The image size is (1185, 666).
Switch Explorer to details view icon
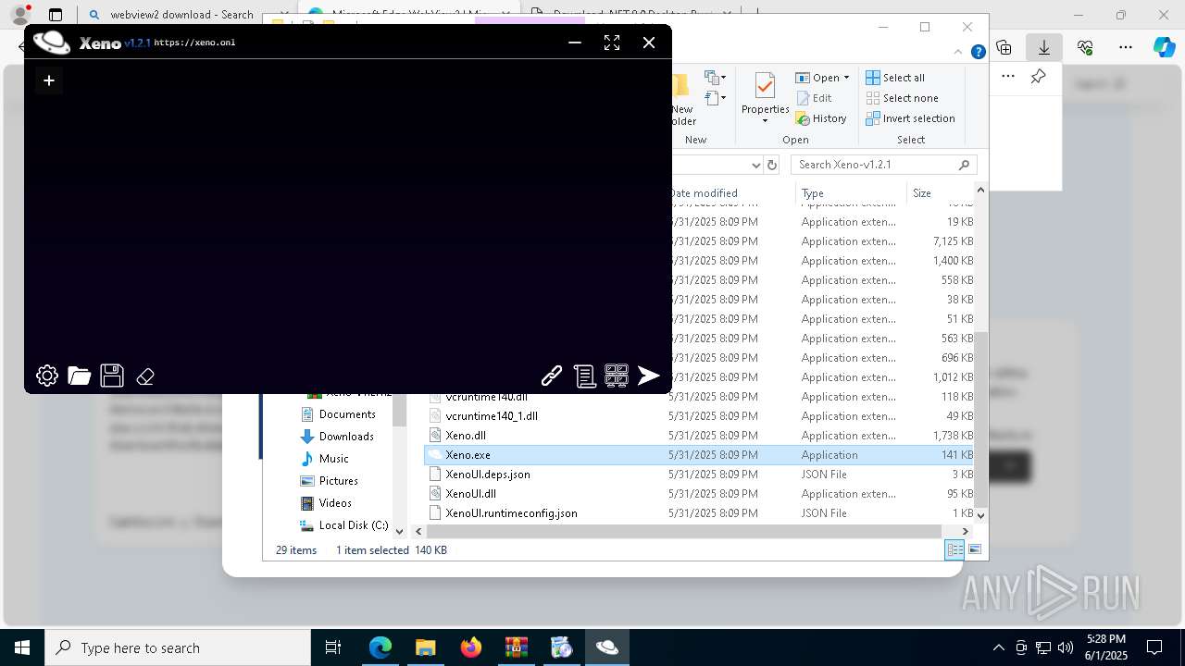(954, 549)
